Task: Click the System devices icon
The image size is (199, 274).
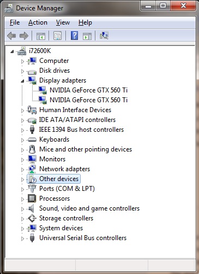Action: pos(32,228)
